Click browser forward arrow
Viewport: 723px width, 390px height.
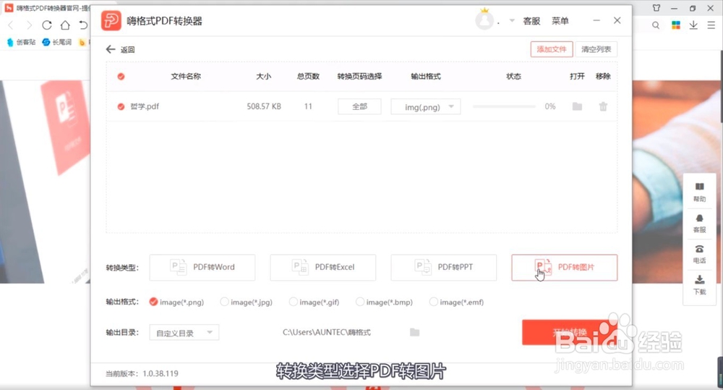(x=29, y=25)
